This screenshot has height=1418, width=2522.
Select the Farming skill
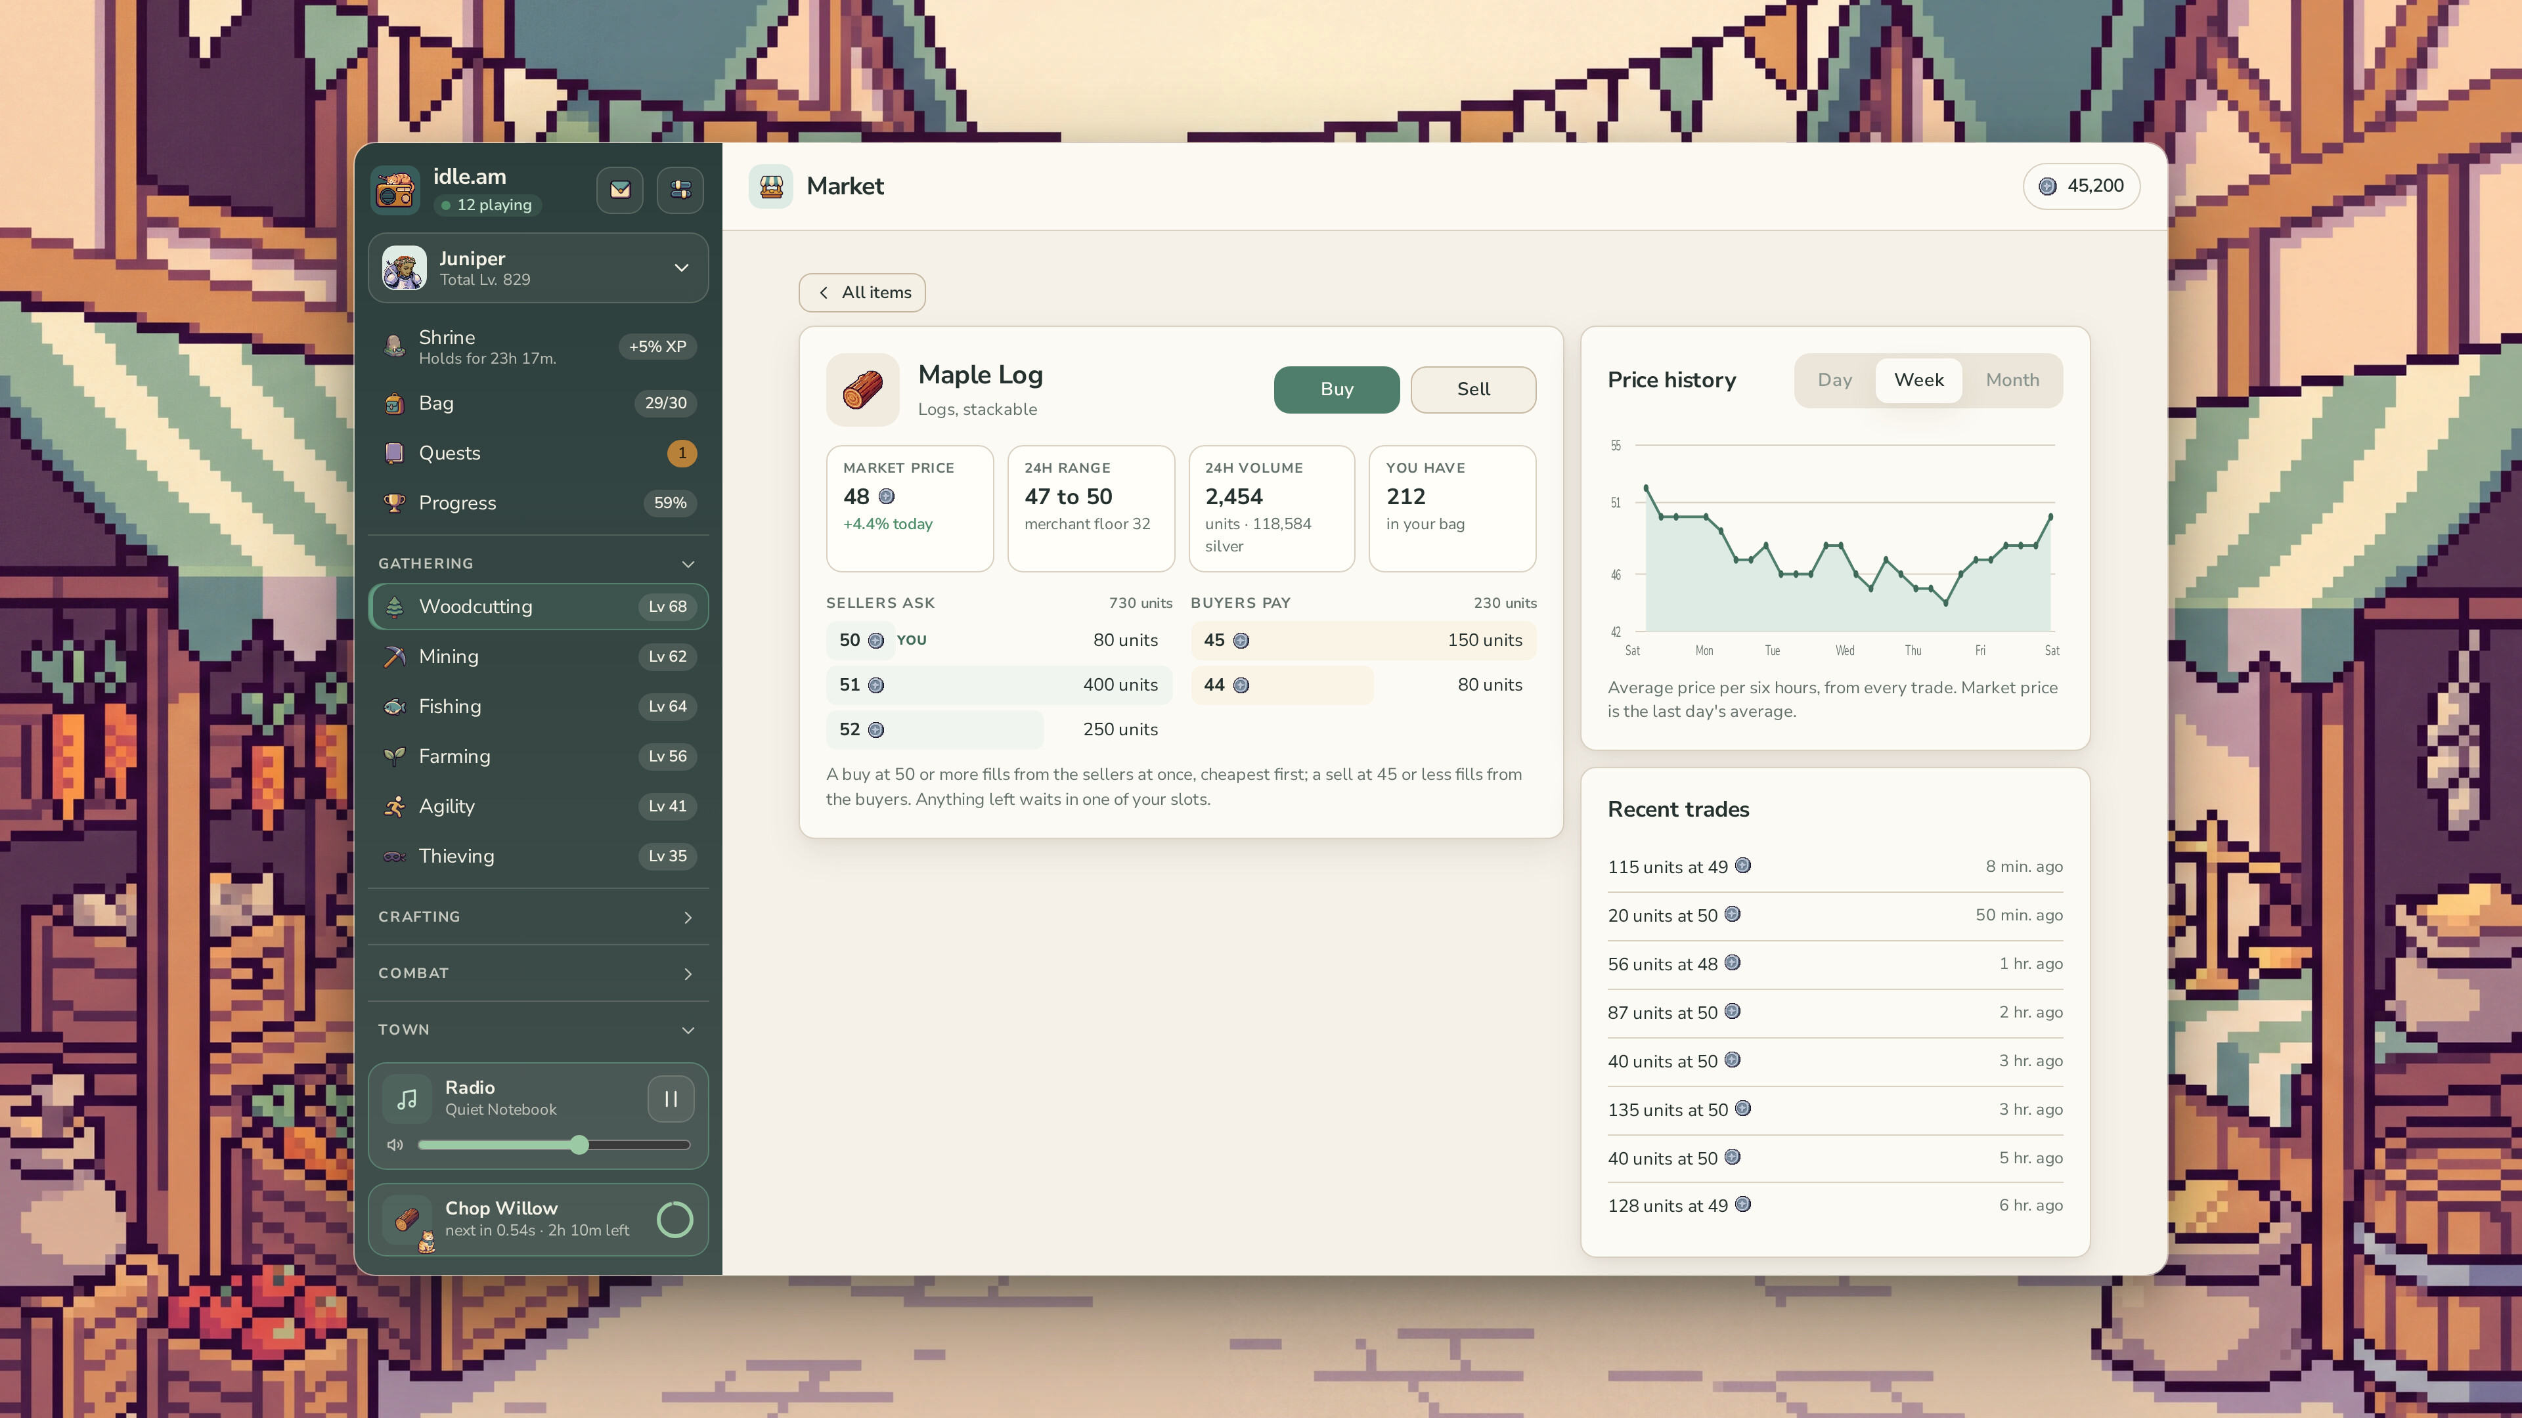(537, 756)
